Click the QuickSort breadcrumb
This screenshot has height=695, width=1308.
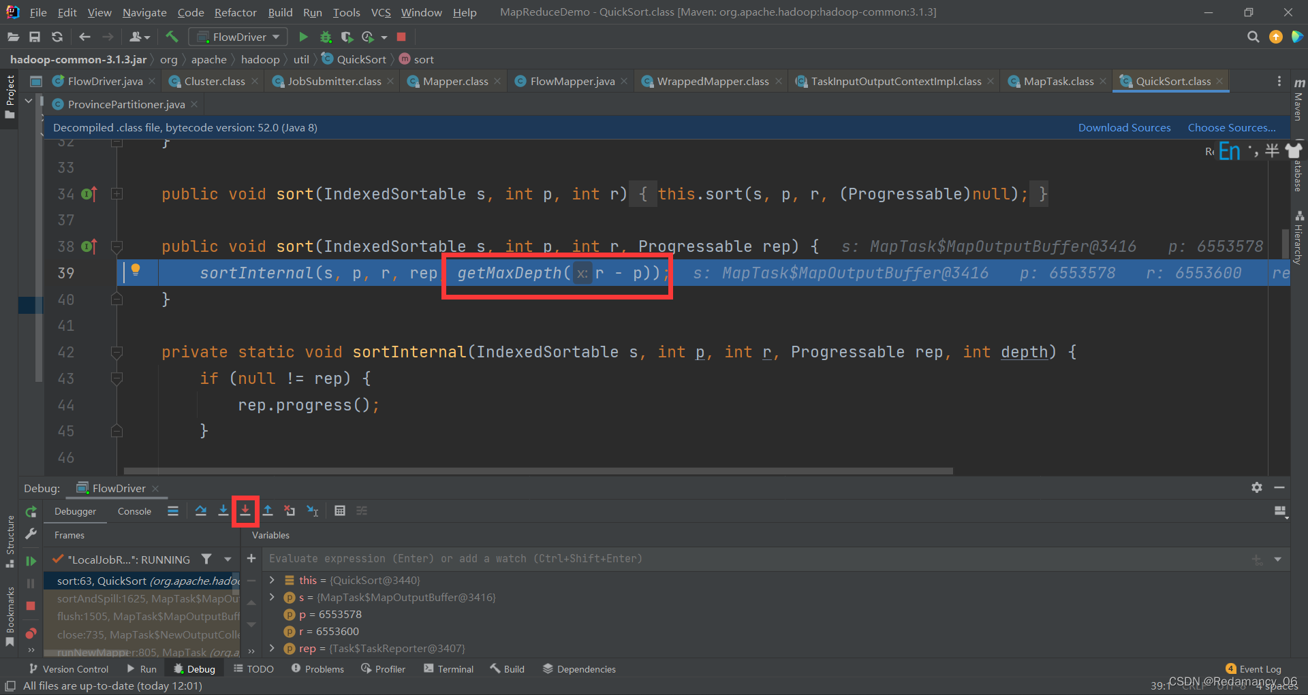pyautogui.click(x=354, y=59)
